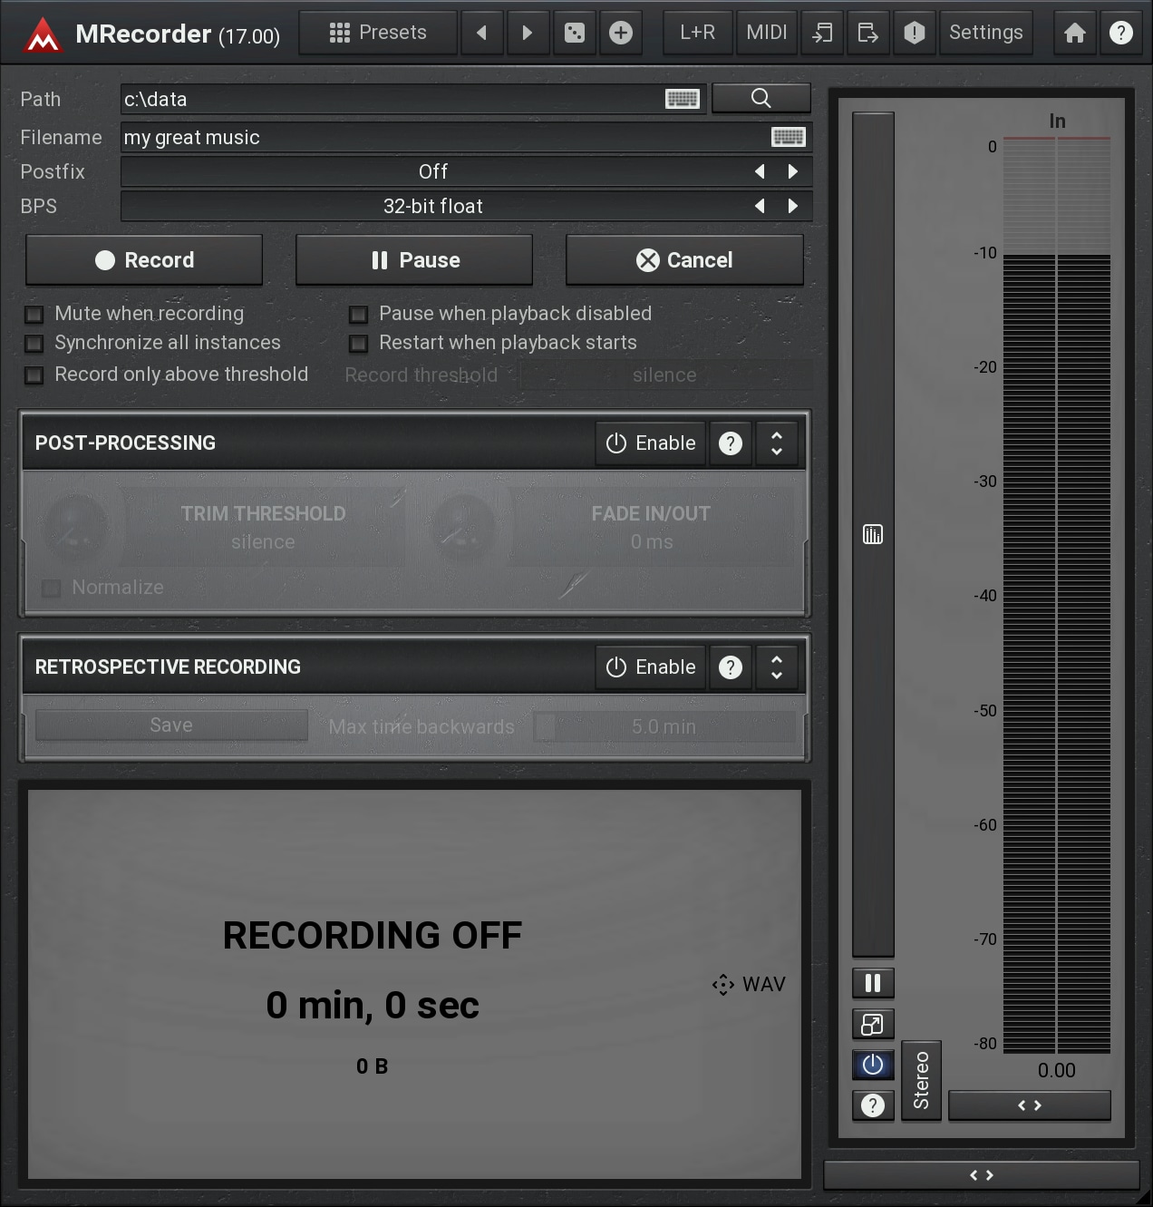This screenshot has height=1207, width=1153.
Task: Click the tall vertical meter slider
Action: point(873,534)
